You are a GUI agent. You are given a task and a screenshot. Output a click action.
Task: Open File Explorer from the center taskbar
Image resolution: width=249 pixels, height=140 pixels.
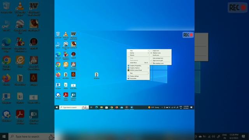pyautogui.click(x=102, y=107)
